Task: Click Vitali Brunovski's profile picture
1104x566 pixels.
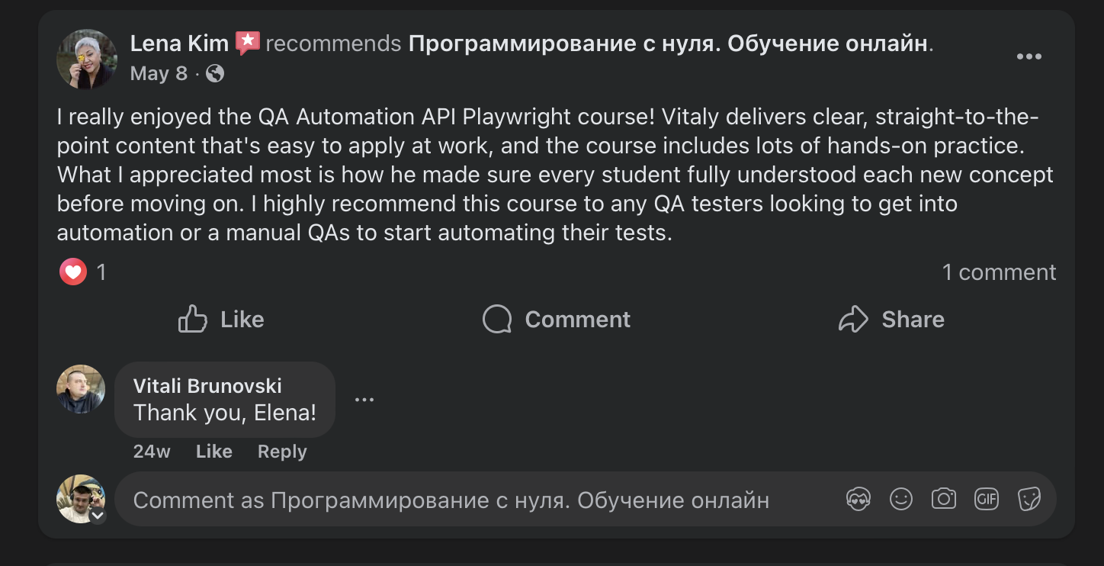Action: [81, 389]
